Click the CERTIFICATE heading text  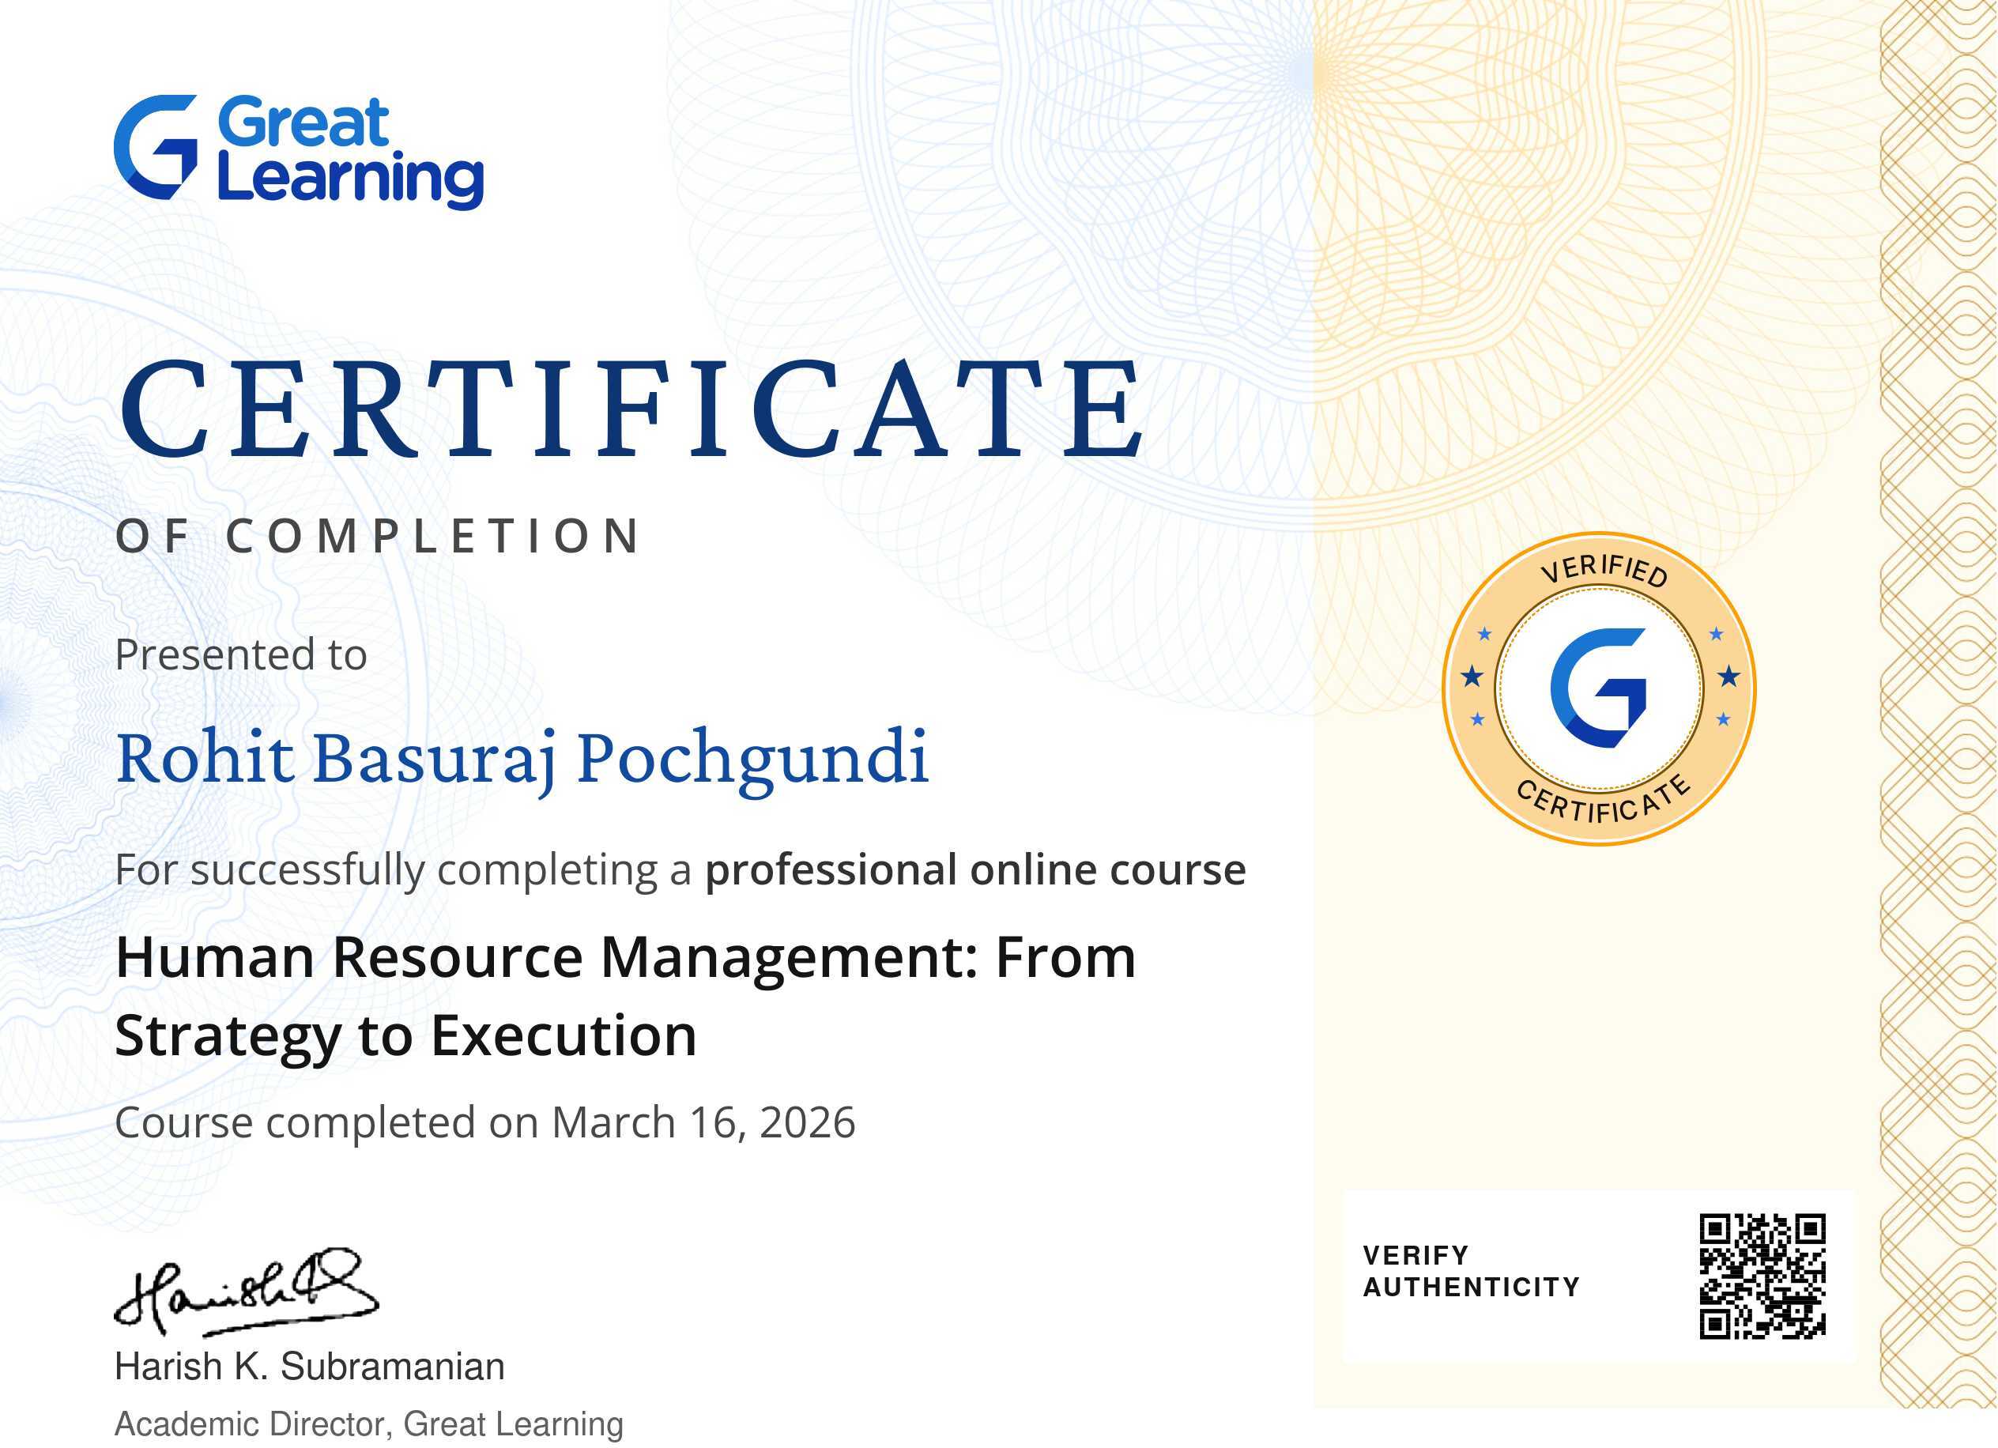pos(631,409)
